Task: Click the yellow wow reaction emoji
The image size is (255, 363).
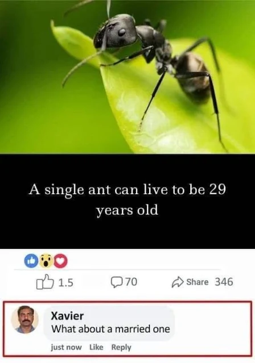Action: click(46, 261)
